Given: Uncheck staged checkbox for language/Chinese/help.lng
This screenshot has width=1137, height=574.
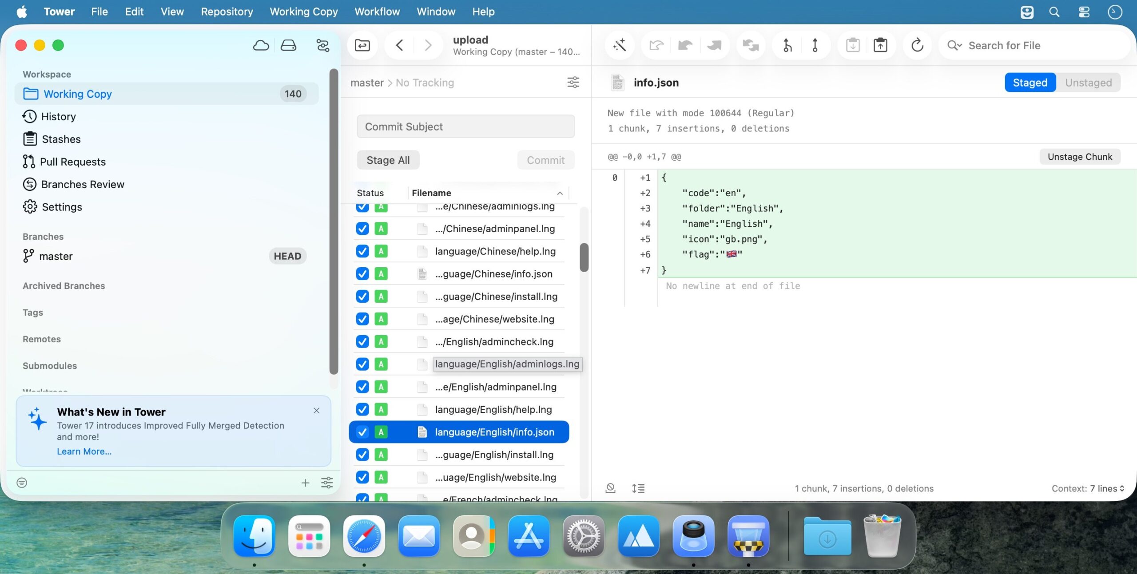Looking at the screenshot, I should coord(362,251).
